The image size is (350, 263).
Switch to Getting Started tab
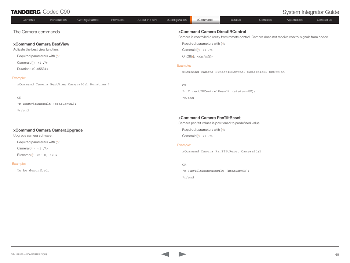click(88, 20)
